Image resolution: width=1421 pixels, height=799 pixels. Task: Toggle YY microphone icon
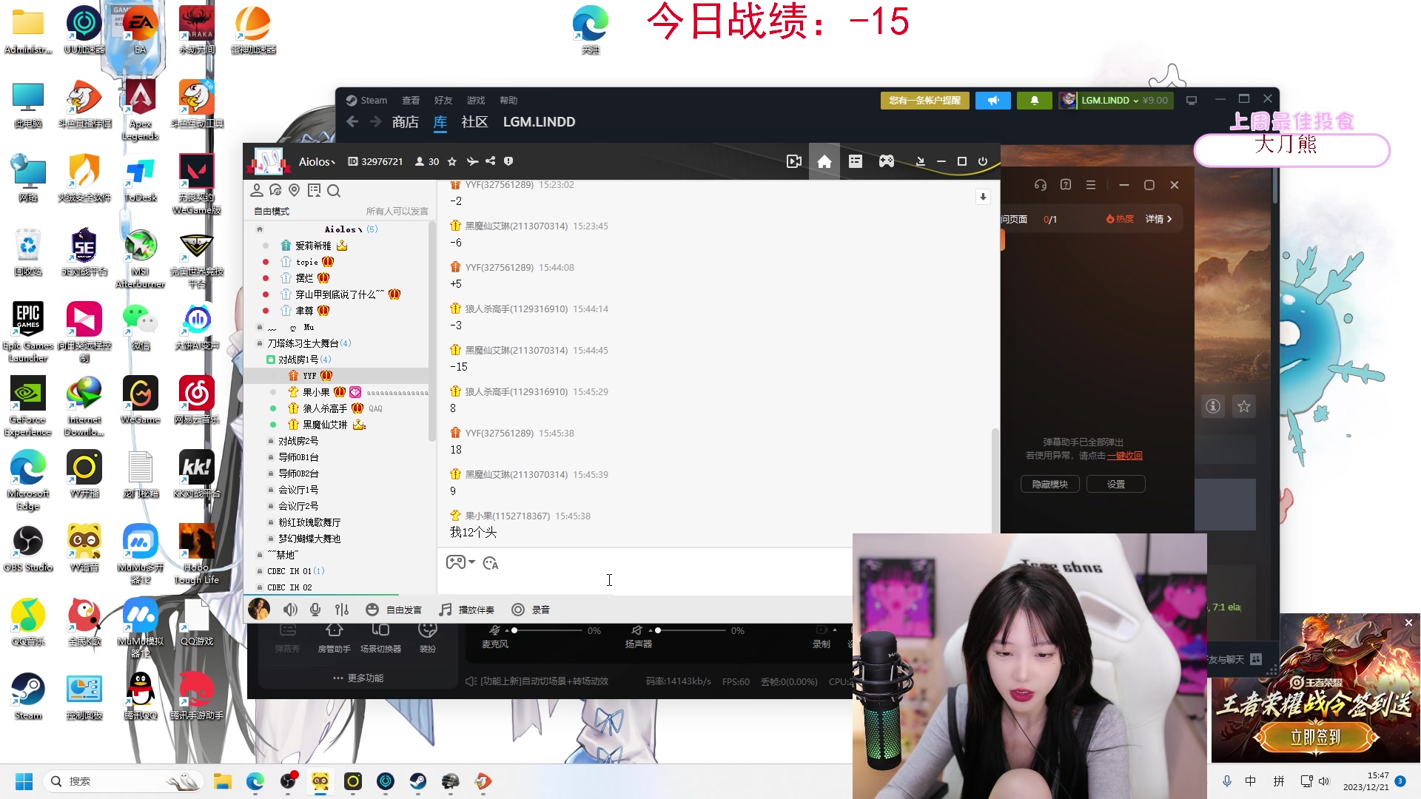pyautogui.click(x=315, y=610)
